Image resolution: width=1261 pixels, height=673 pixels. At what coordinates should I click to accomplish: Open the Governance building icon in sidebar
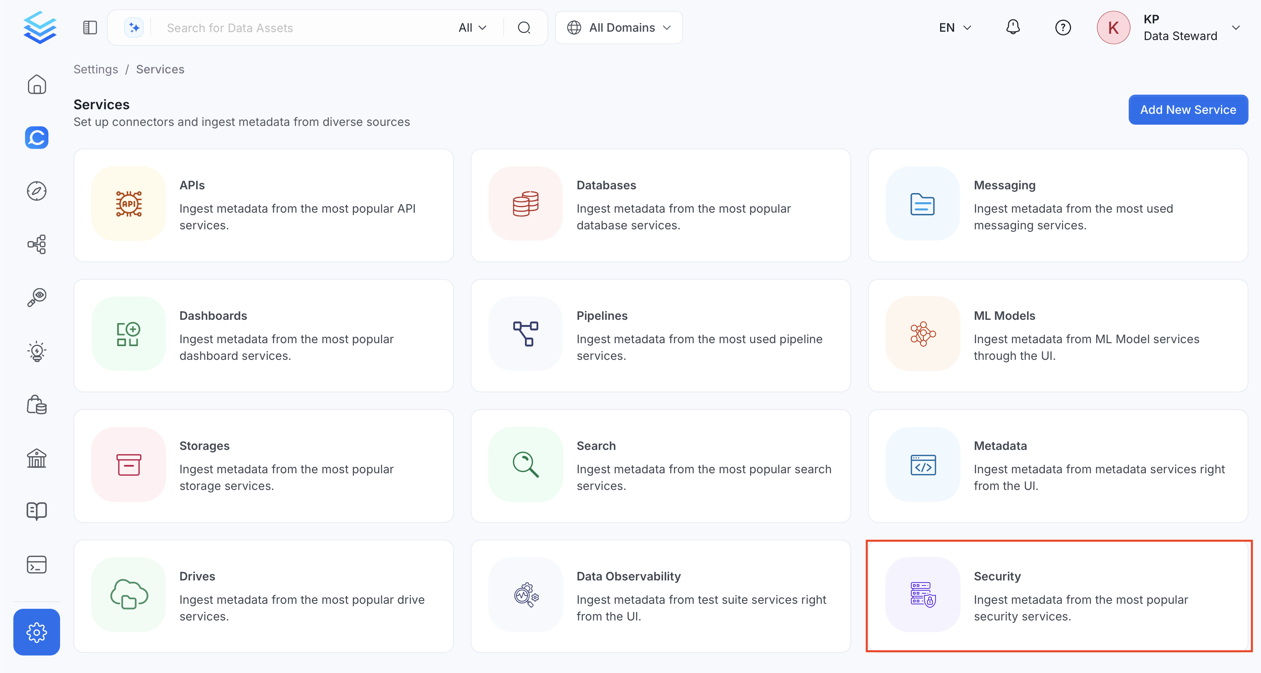click(37, 458)
